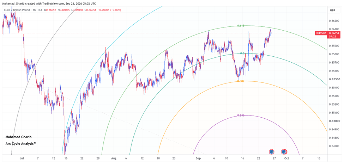
Task: Click the 28 date label on time axis
Action: [98, 158]
